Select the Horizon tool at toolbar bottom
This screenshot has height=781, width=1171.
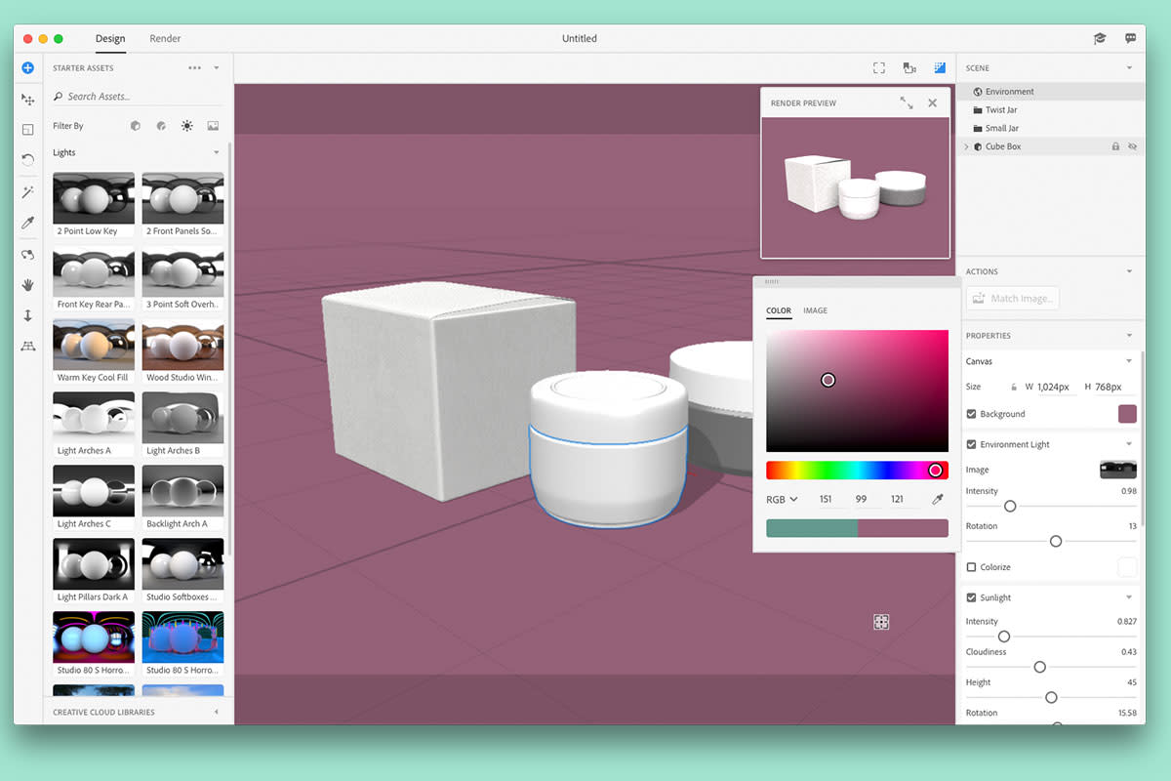pos(27,346)
